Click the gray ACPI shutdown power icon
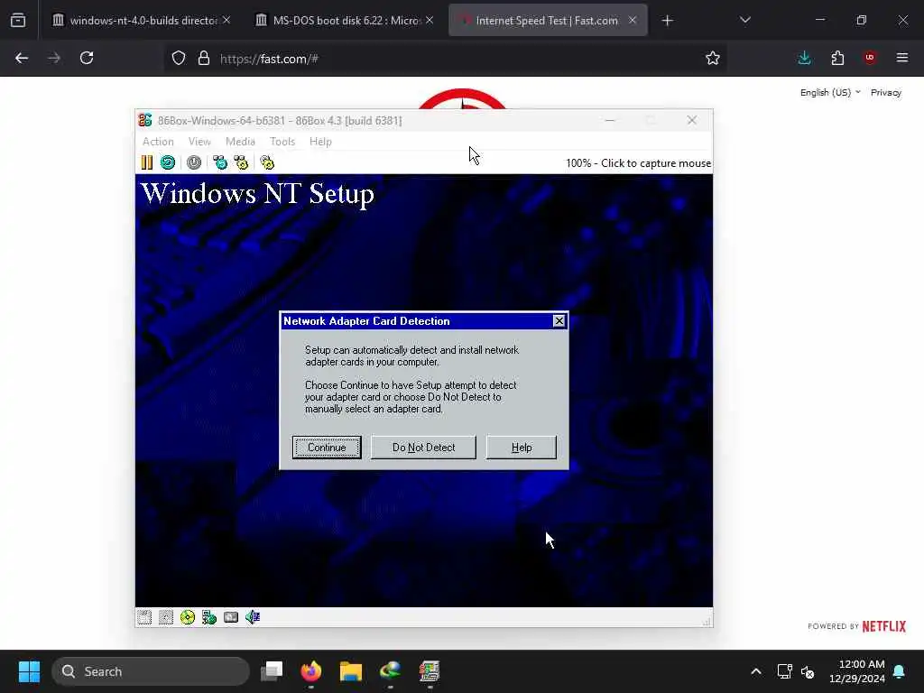The image size is (924, 693). coord(194,162)
